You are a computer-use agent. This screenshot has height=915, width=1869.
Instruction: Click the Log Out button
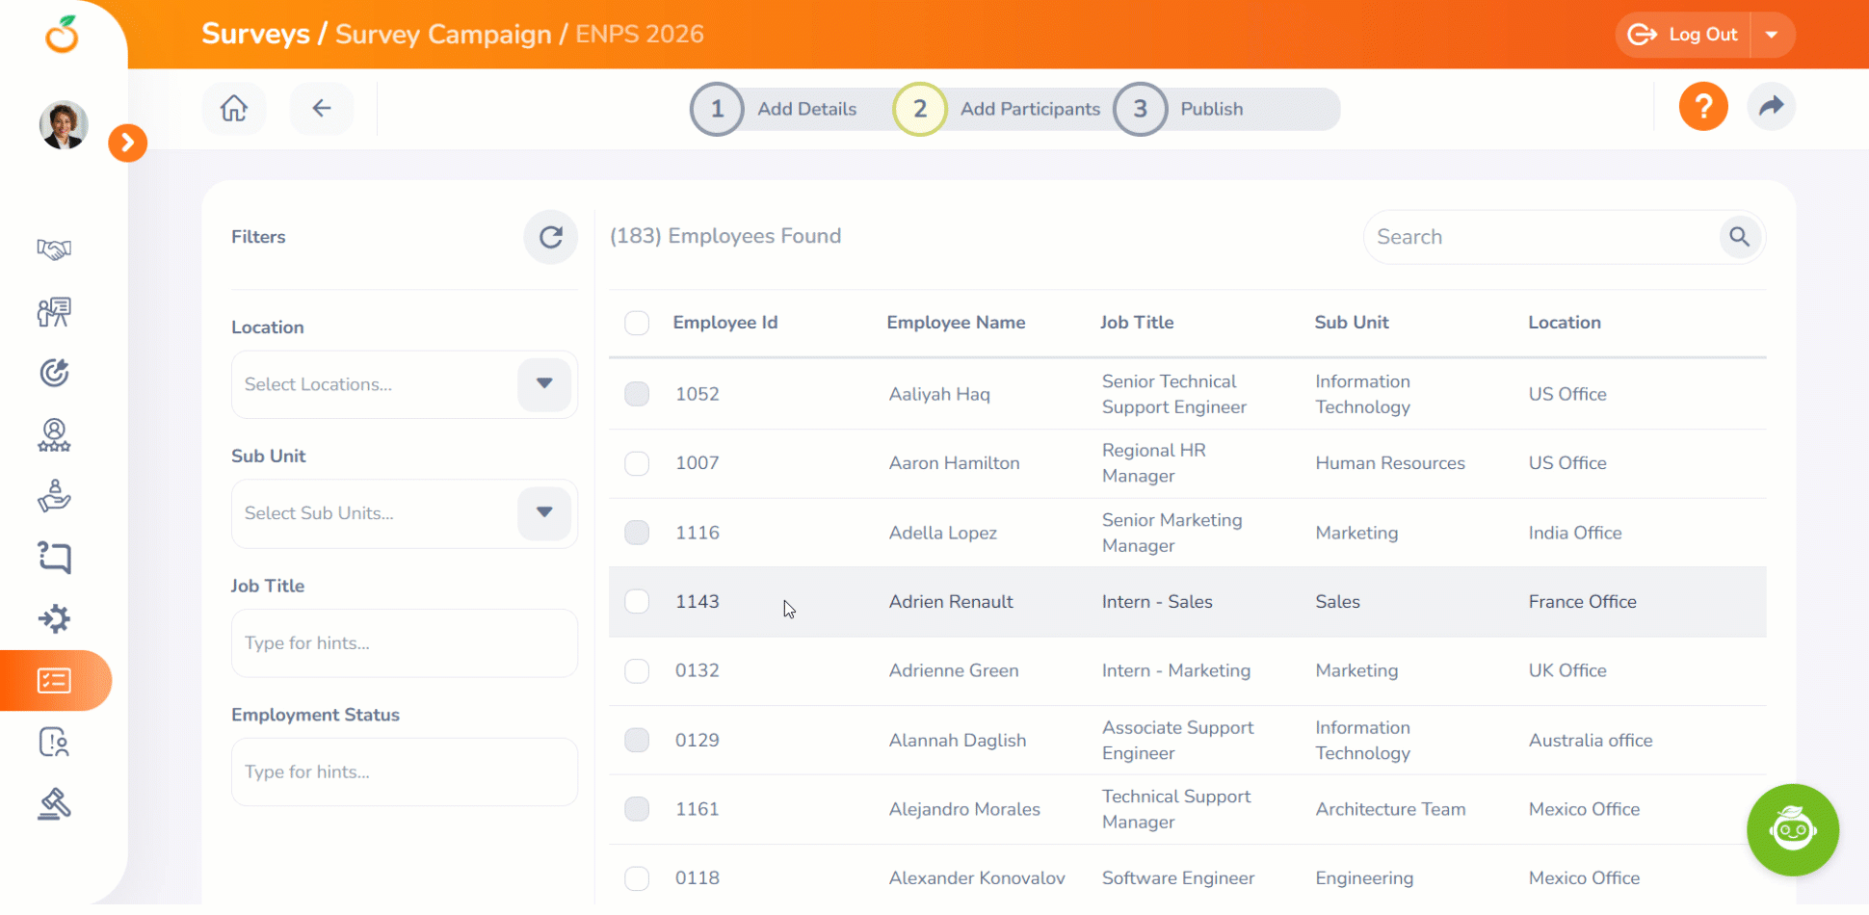tap(1684, 35)
